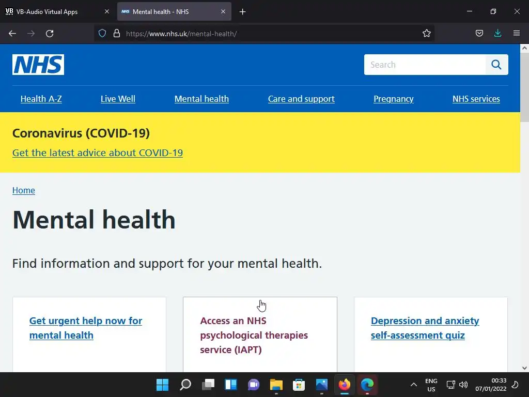Click the Firefox taskbar icon
Viewport: 529px width, 397px height.
(345, 385)
